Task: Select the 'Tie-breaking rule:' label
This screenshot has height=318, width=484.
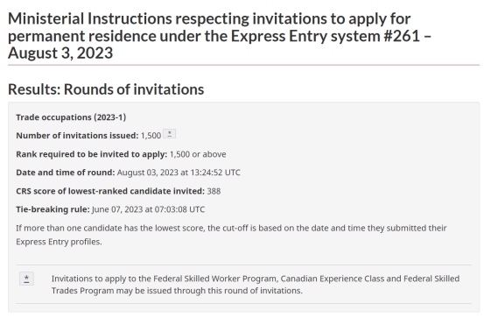Action: [x=53, y=209]
